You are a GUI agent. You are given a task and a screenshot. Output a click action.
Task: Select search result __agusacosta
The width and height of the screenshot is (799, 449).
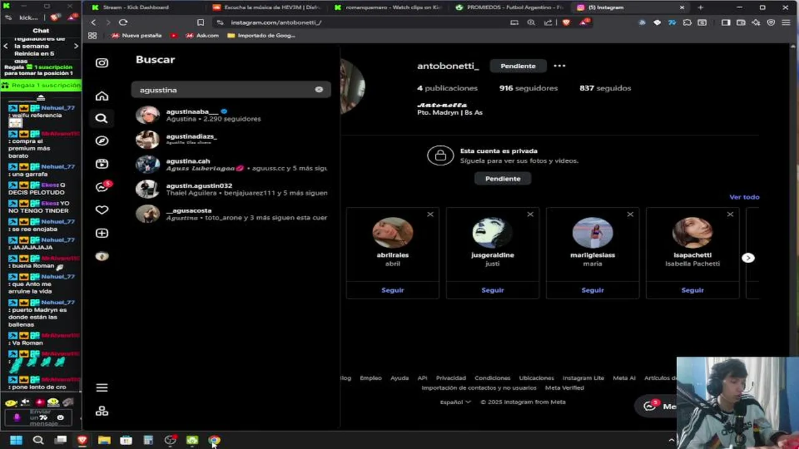[x=232, y=214]
